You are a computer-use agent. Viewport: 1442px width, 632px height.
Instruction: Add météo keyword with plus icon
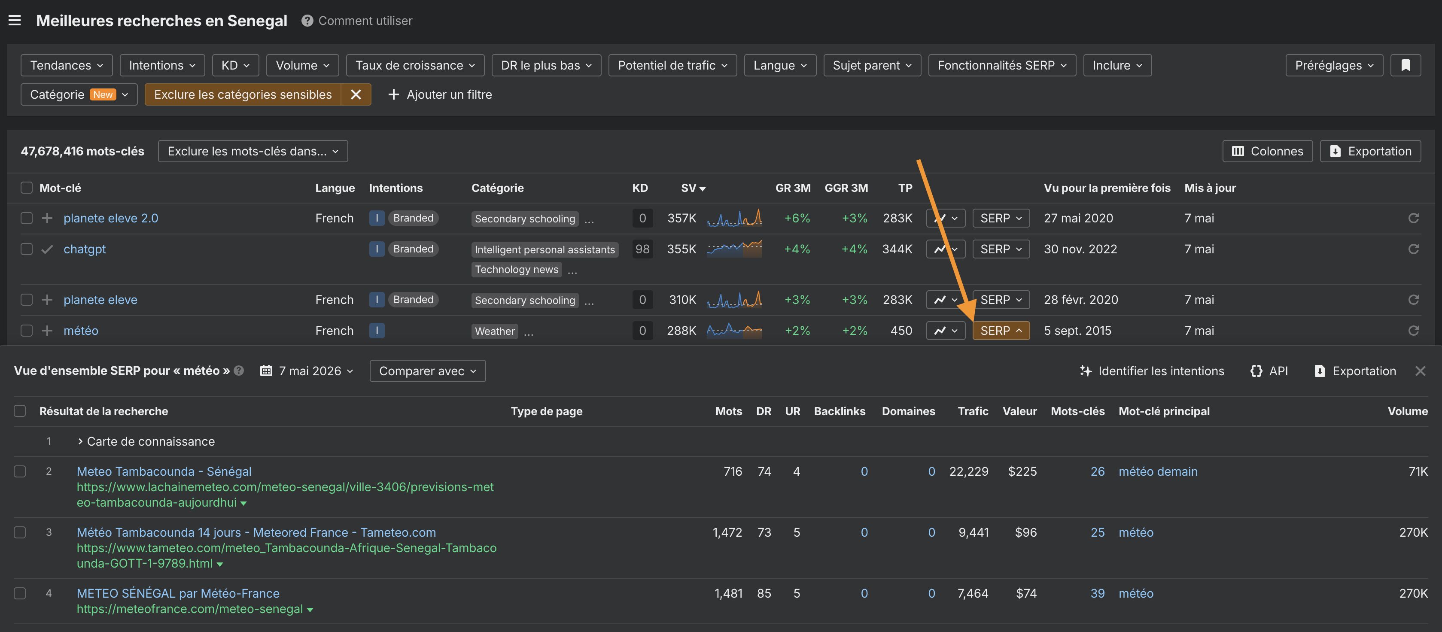pyautogui.click(x=47, y=331)
